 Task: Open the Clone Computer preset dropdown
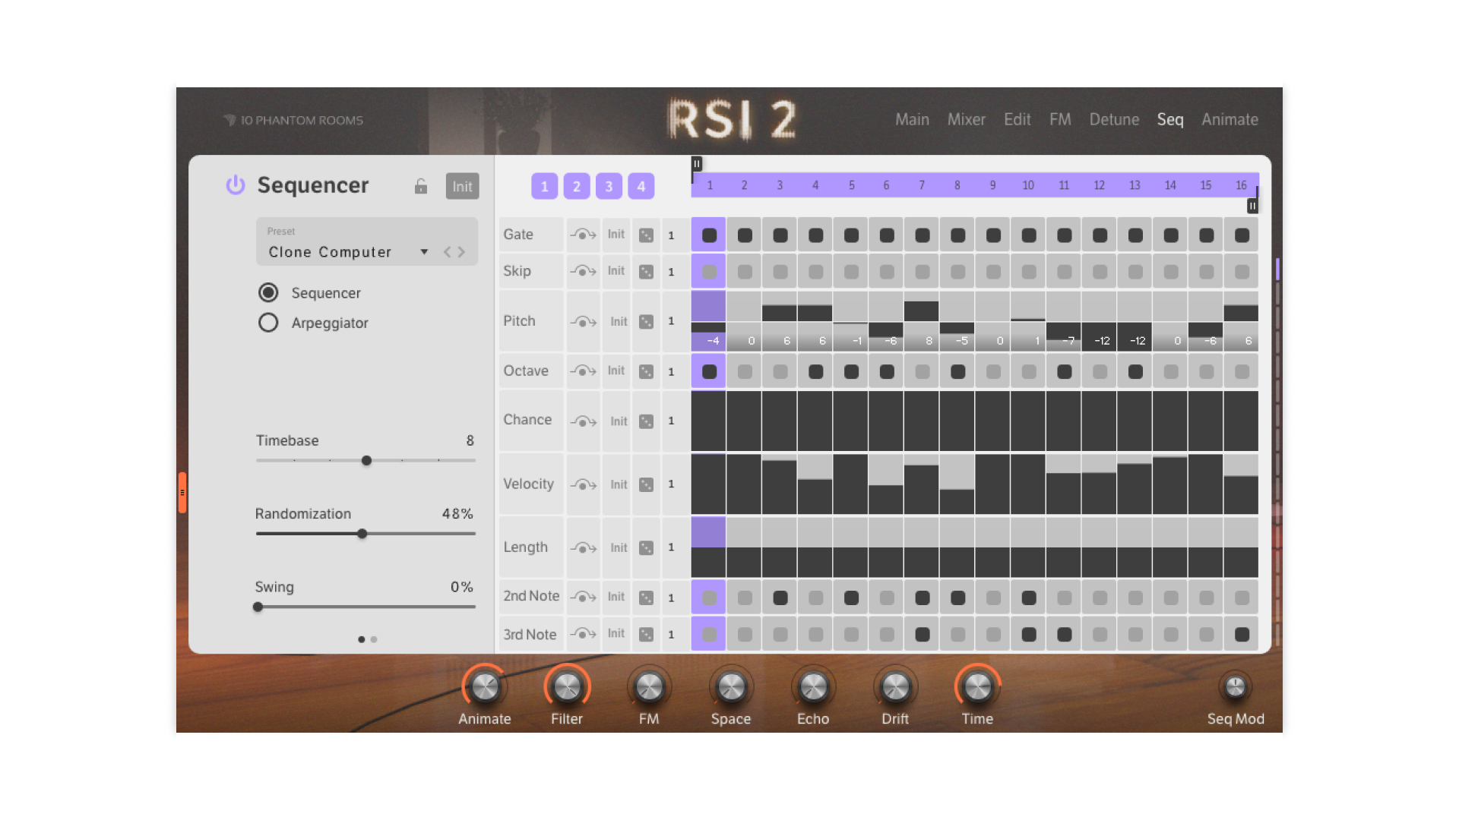tap(424, 251)
